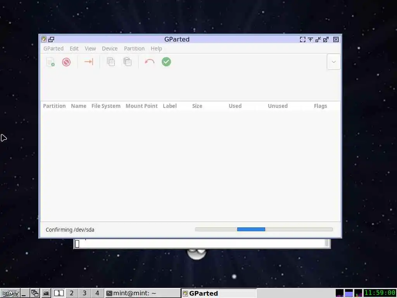
Task: Click the taskbar clock
Action: (380, 293)
